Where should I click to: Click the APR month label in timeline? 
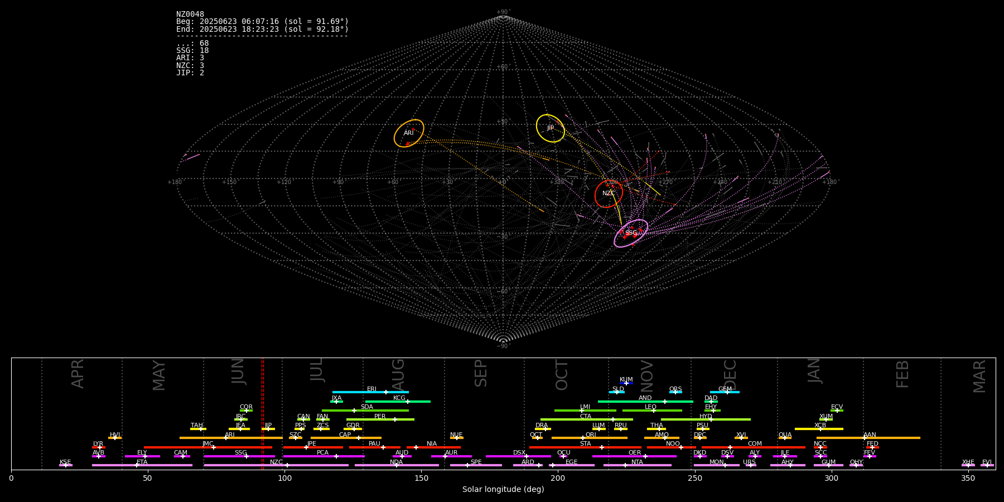(x=78, y=374)
